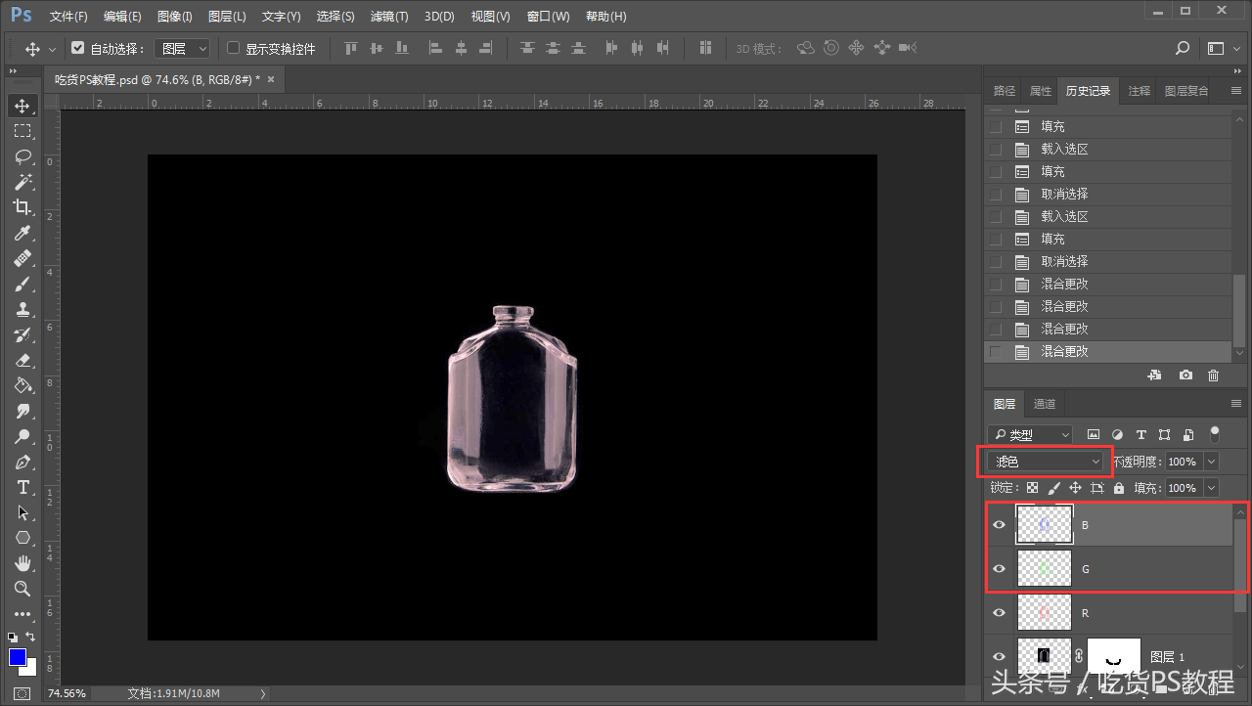Open the 滤镜(T) menu
Image resolution: width=1252 pixels, height=706 pixels.
[389, 17]
